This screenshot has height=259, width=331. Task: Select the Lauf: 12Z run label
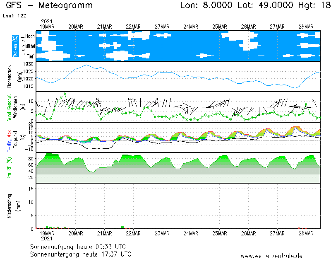tap(14, 16)
